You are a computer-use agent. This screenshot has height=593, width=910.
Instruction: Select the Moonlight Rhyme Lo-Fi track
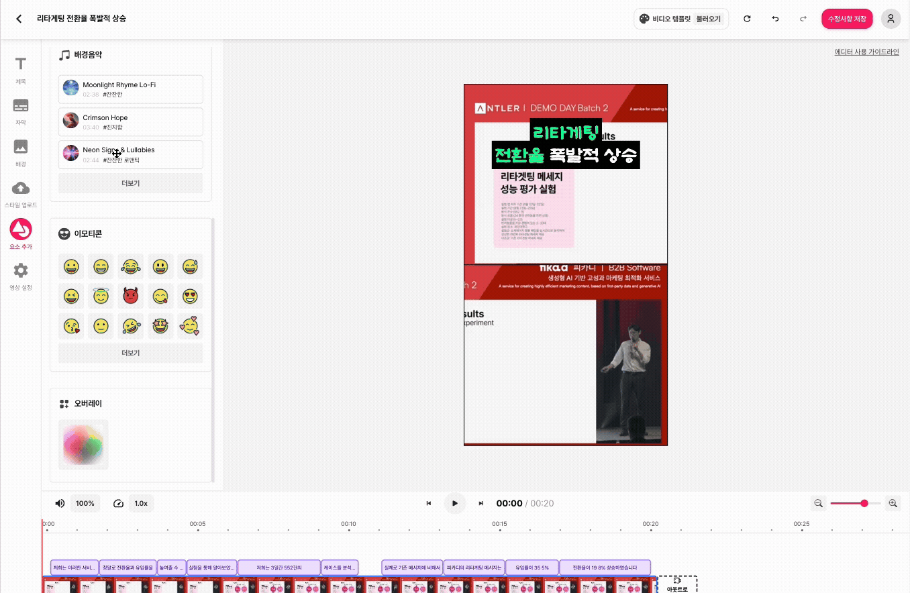tap(131, 89)
